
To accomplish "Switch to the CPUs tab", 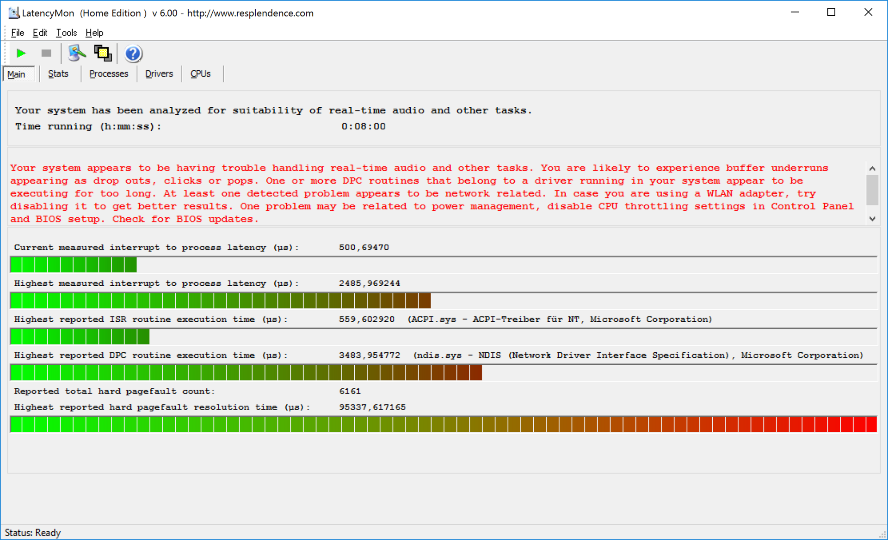I will [200, 74].
